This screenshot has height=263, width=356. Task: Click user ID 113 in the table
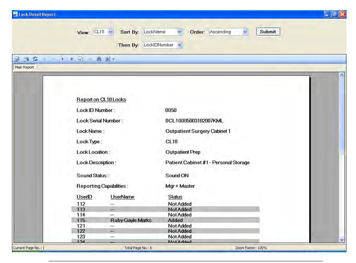pyautogui.click(x=81, y=209)
